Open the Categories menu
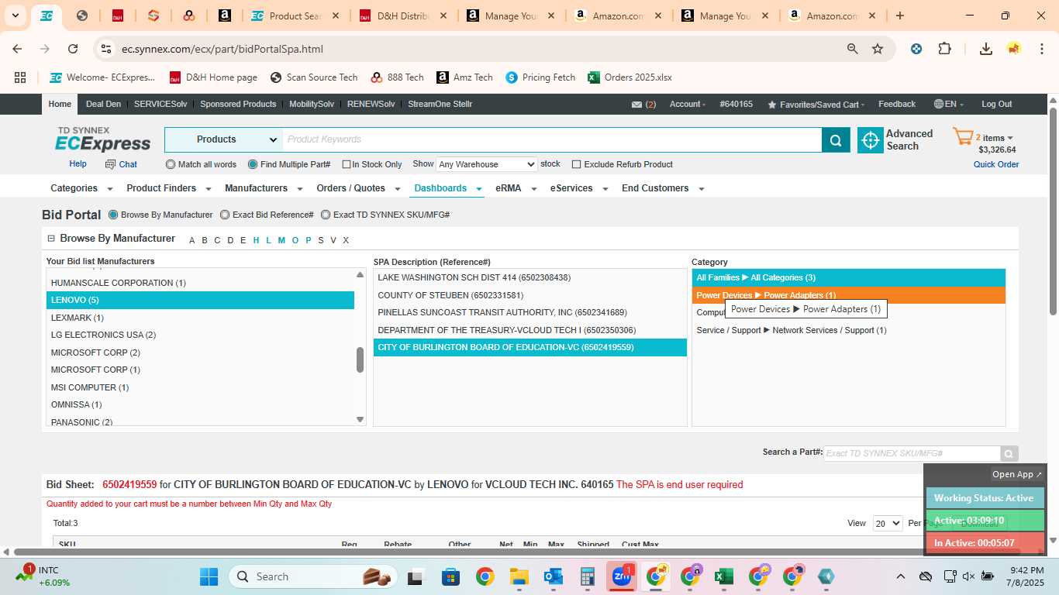Screen dimensions: 1059x595 click(81, 188)
